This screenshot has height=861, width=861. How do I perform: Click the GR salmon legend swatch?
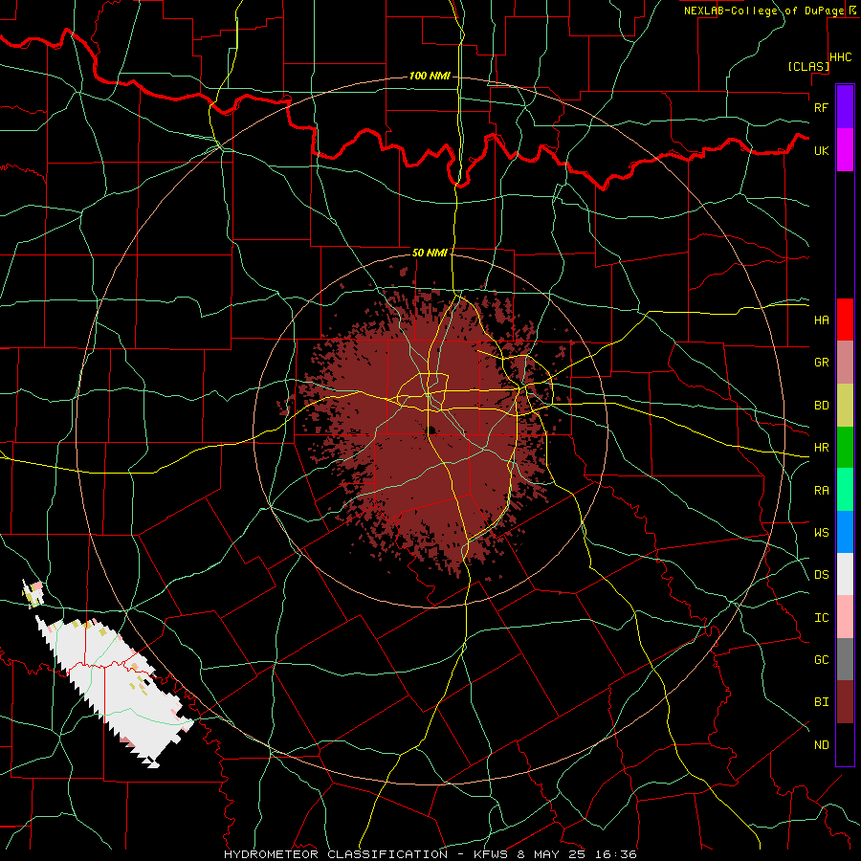[845, 362]
